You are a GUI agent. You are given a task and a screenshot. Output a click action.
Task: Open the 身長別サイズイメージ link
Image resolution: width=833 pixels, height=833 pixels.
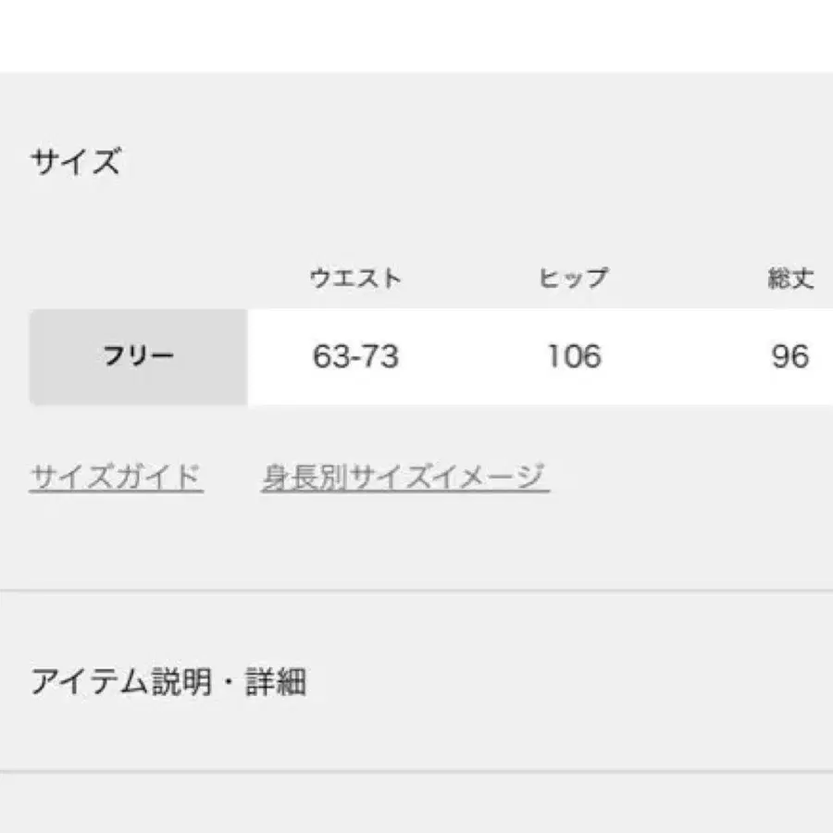(x=404, y=478)
